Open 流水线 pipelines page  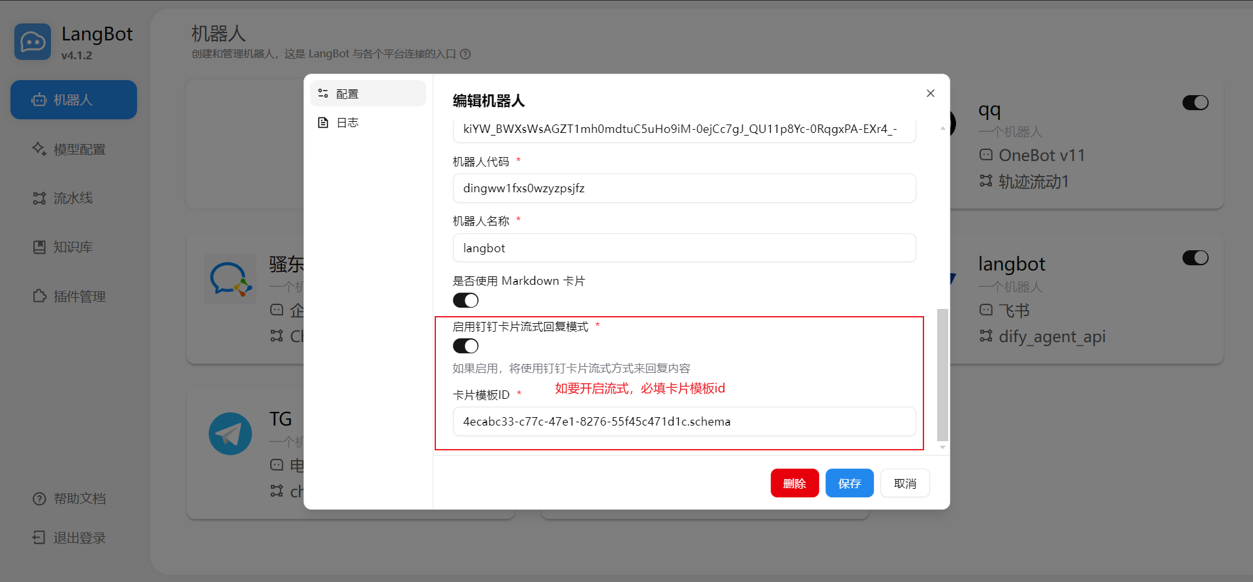[74, 198]
